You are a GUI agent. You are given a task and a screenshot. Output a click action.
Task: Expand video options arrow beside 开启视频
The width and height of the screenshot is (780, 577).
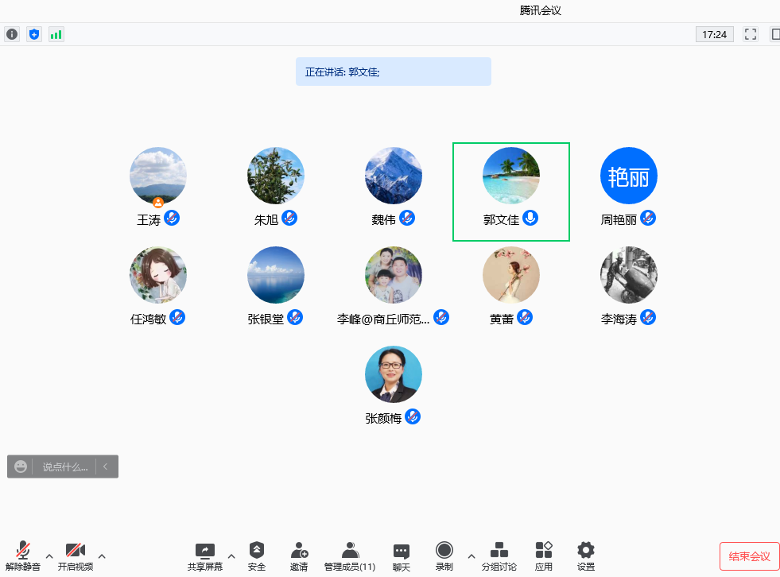(x=102, y=556)
